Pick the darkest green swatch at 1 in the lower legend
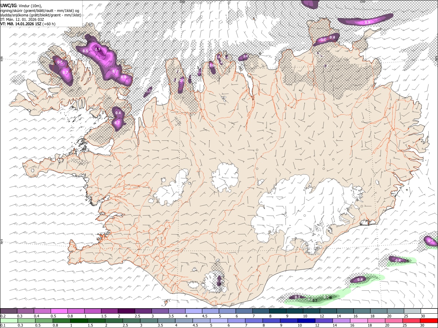The height and width of the screenshot is (328, 438). [79, 321]
